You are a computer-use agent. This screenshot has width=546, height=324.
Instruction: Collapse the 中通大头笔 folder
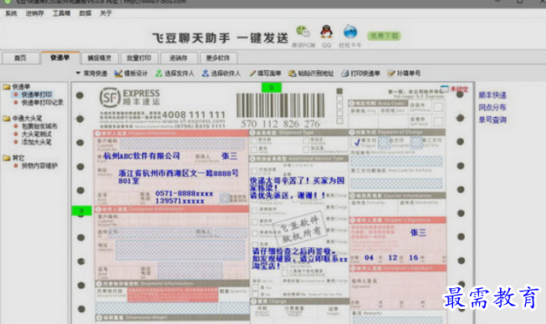[x=23, y=119]
